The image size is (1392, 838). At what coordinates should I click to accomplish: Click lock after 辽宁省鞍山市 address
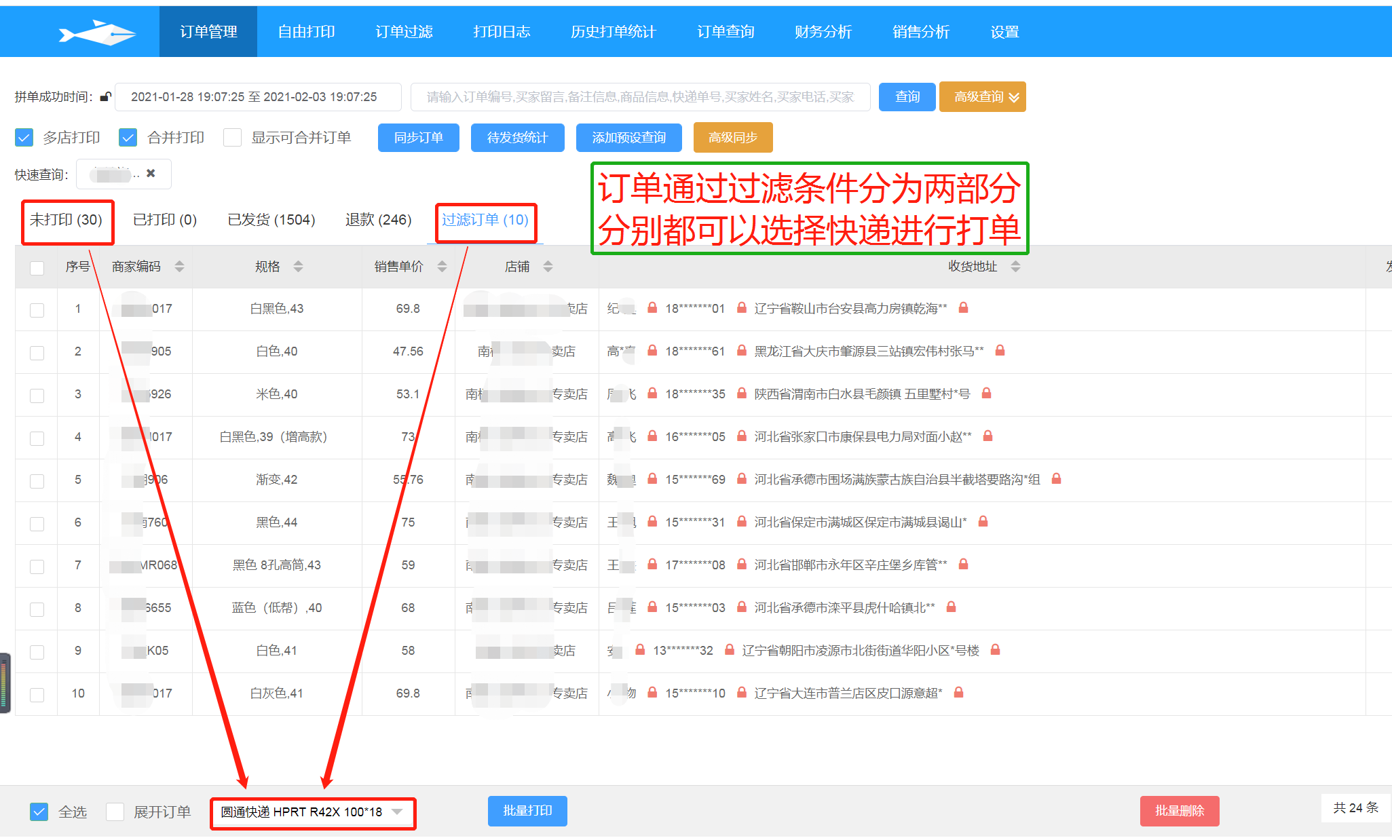click(x=963, y=308)
